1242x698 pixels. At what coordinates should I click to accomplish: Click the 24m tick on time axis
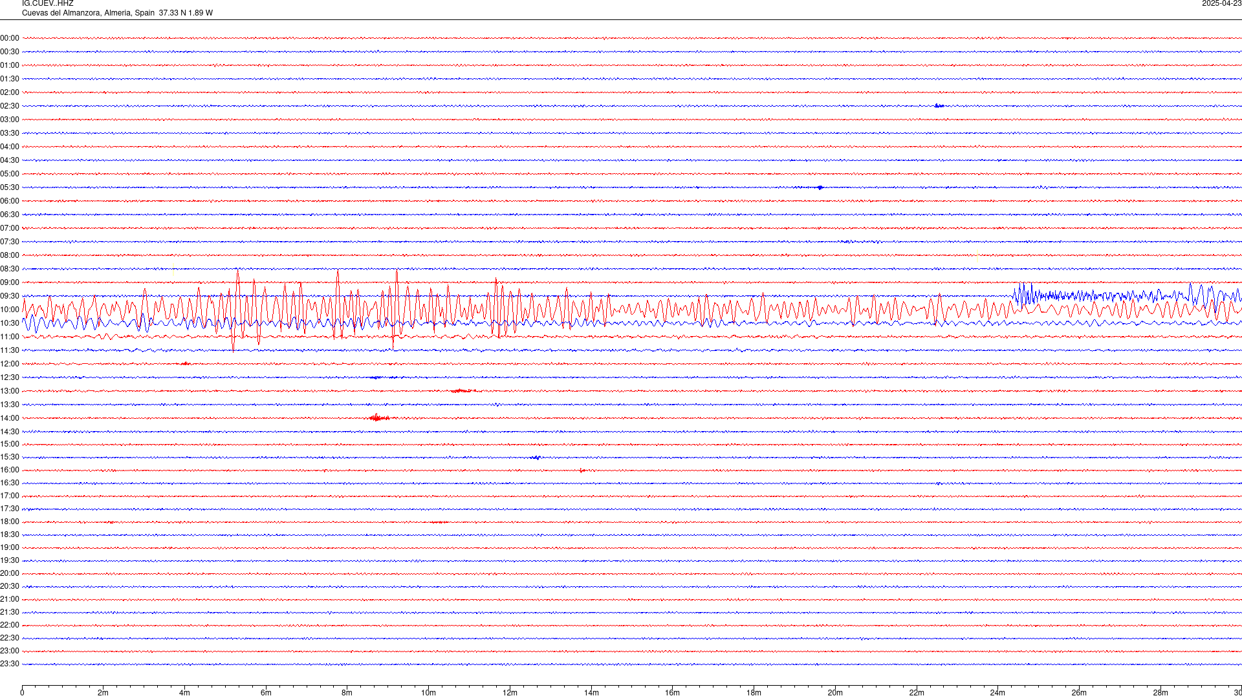[997, 693]
